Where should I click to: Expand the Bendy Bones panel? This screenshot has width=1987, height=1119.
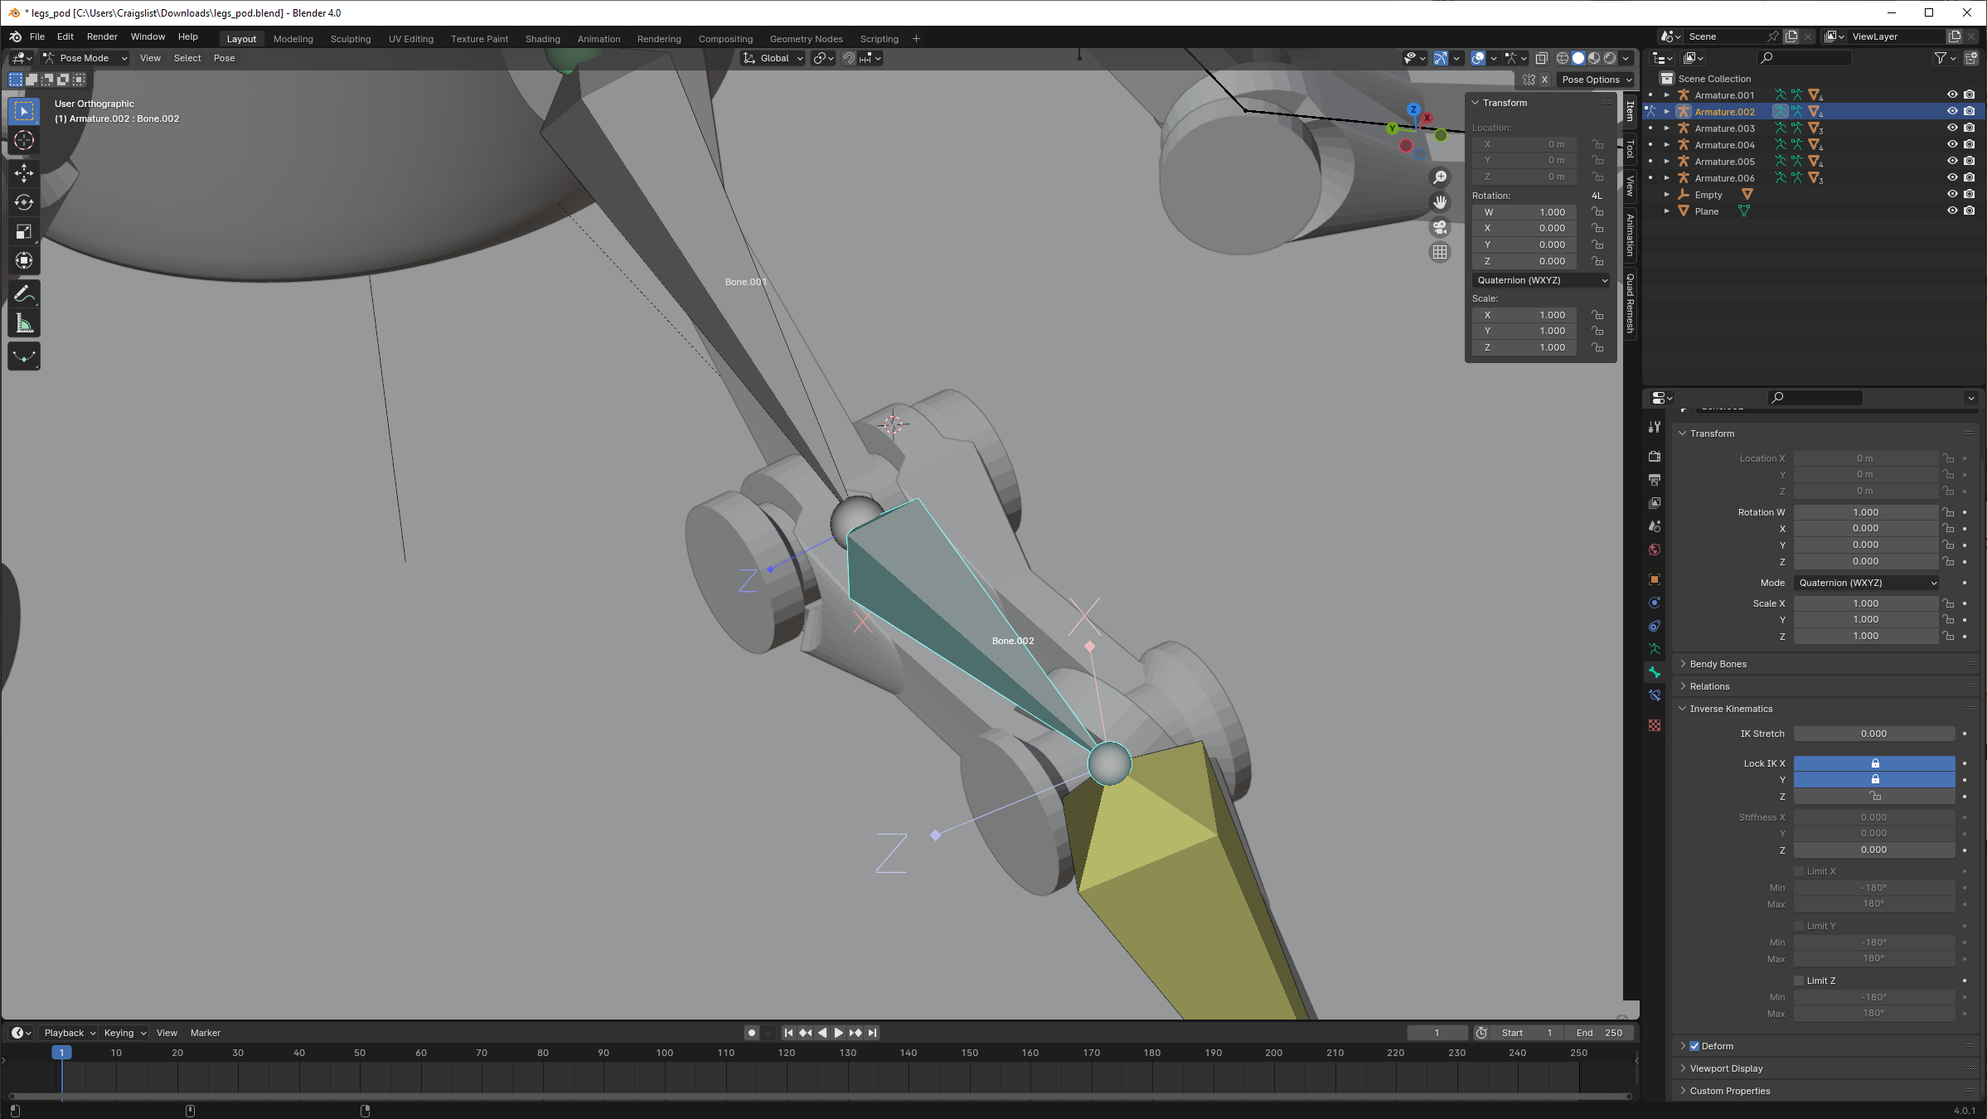pyautogui.click(x=1718, y=664)
